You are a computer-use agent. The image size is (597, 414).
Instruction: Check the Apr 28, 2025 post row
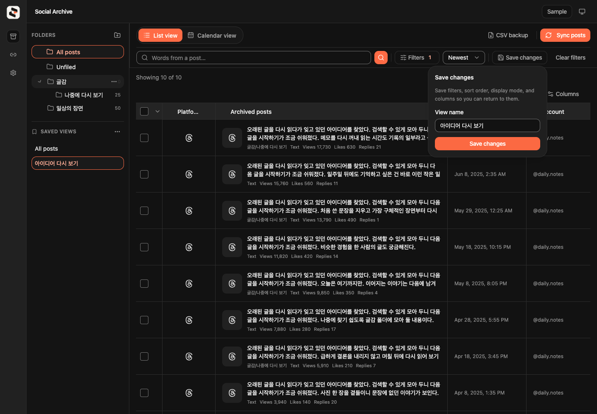click(x=144, y=320)
